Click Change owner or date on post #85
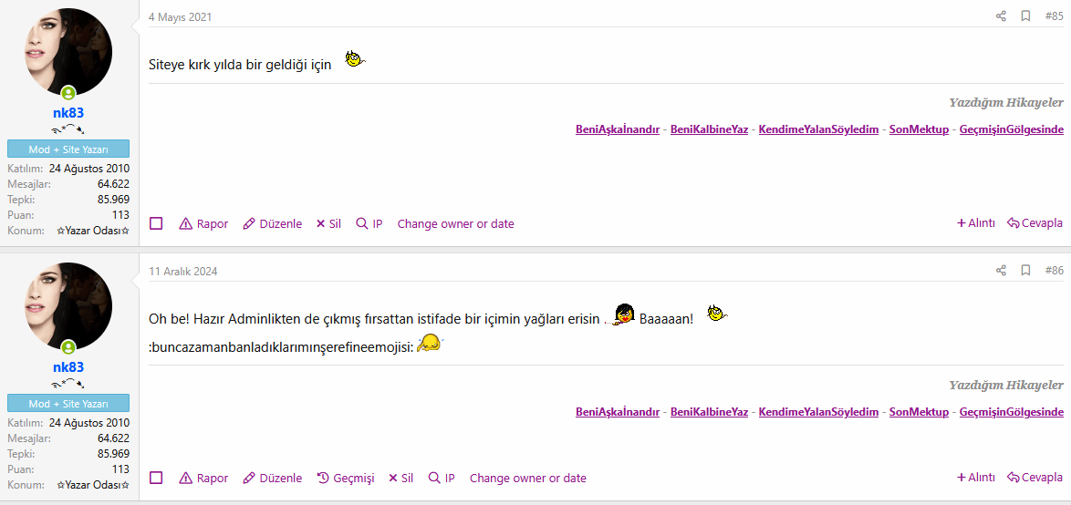 coord(455,224)
